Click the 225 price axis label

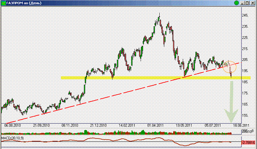click(x=245, y=37)
